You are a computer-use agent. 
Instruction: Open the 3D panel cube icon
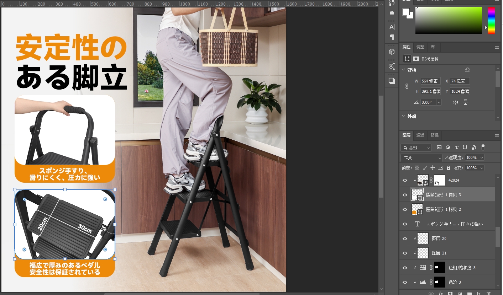click(392, 52)
